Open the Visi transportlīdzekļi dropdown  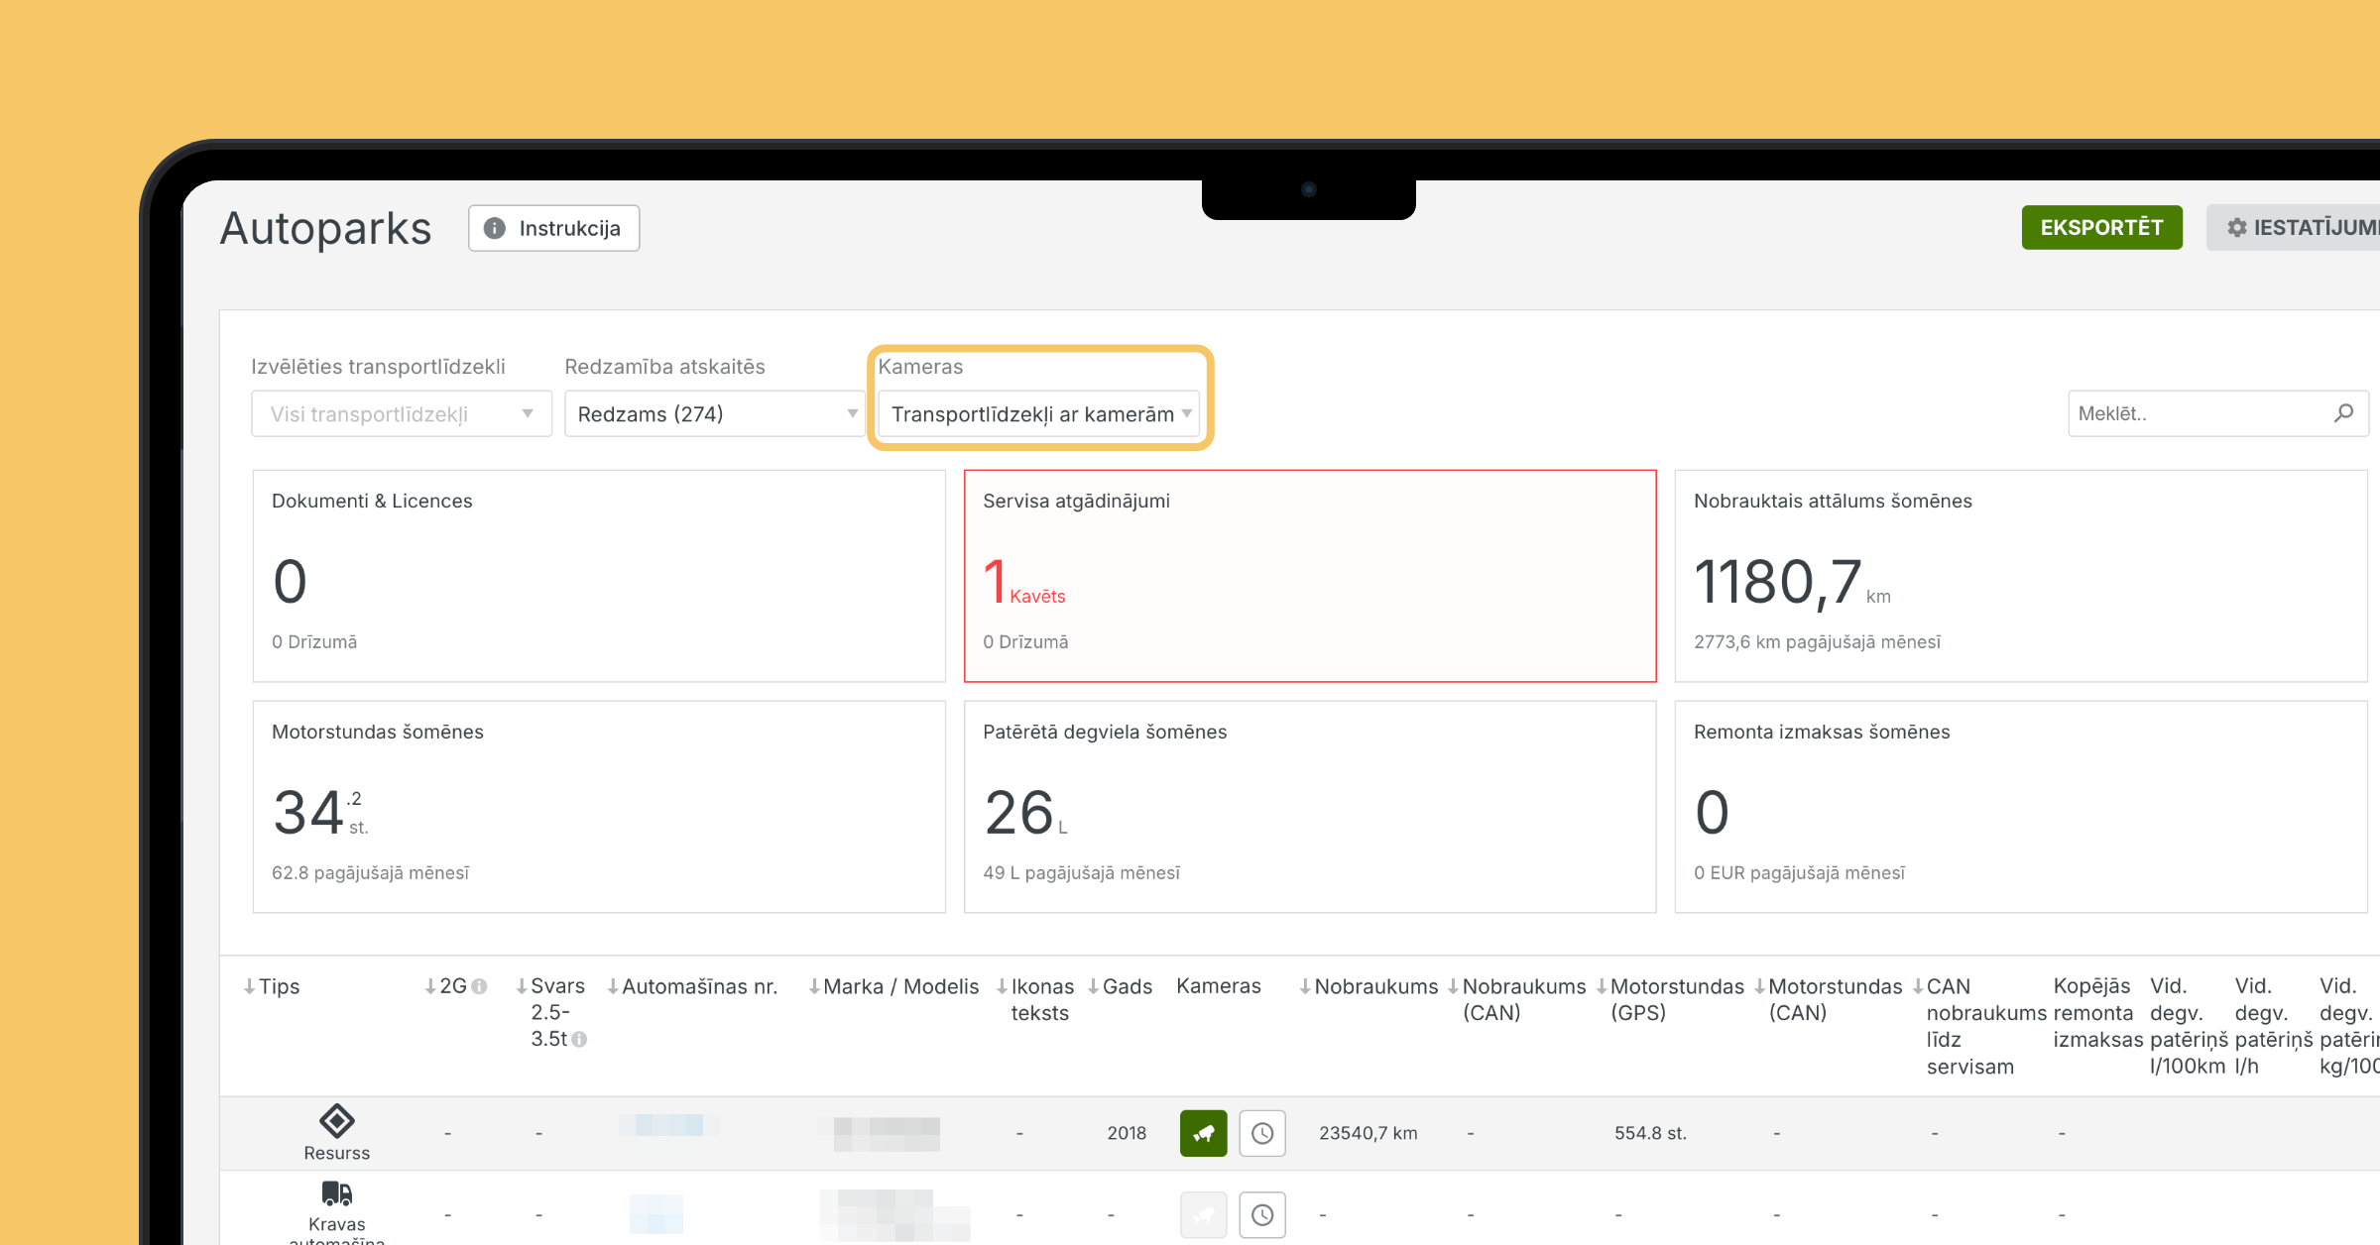pos(401,413)
